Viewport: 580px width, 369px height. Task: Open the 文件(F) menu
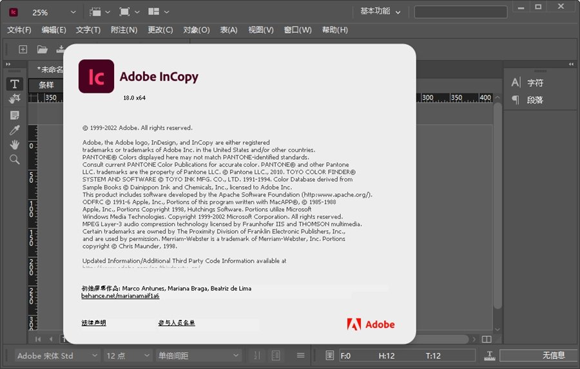(x=19, y=30)
